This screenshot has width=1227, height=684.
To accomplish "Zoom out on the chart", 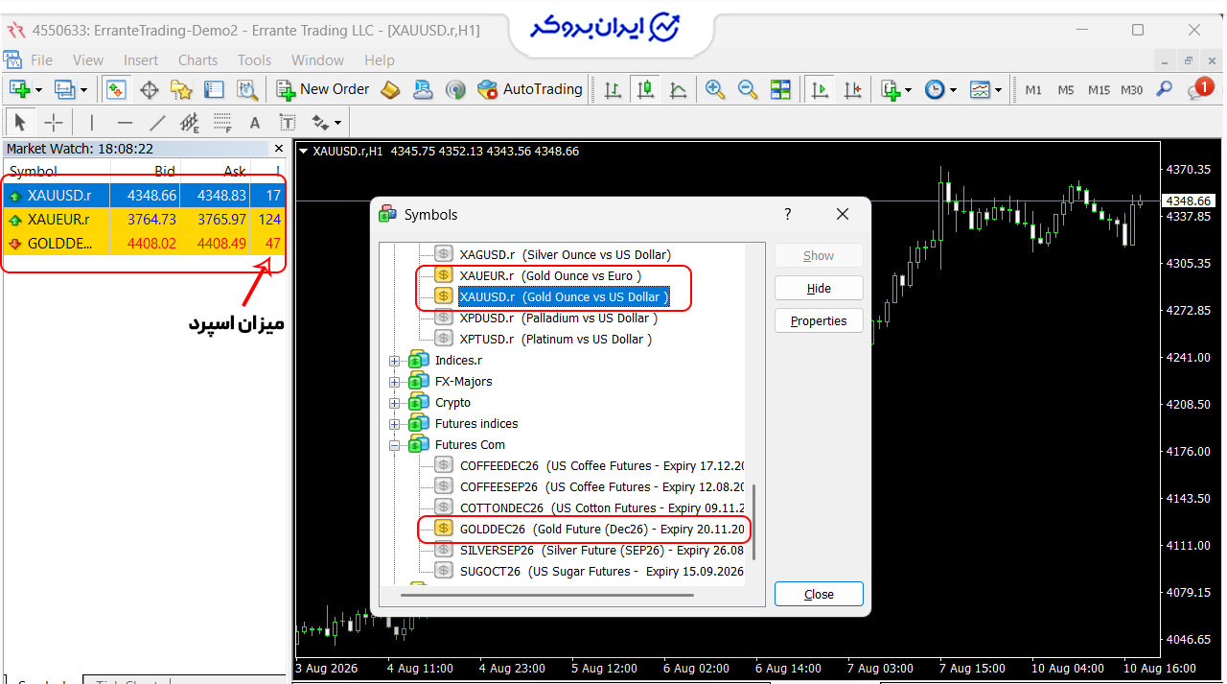I will [748, 89].
